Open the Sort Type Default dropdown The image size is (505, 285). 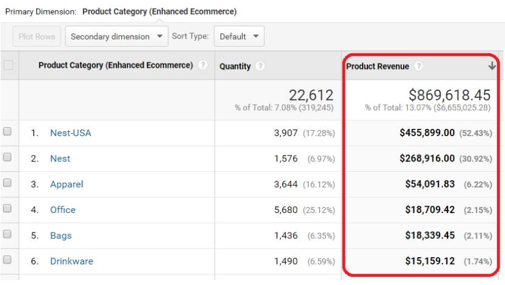pyautogui.click(x=239, y=36)
